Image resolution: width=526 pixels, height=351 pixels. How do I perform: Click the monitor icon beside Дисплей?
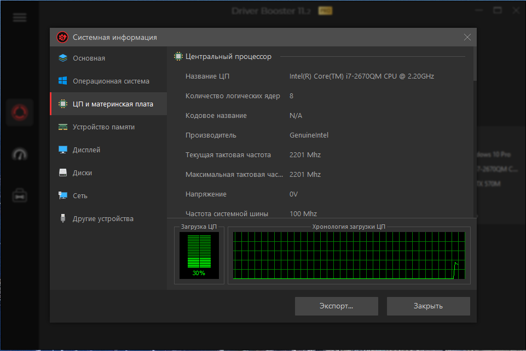(63, 150)
